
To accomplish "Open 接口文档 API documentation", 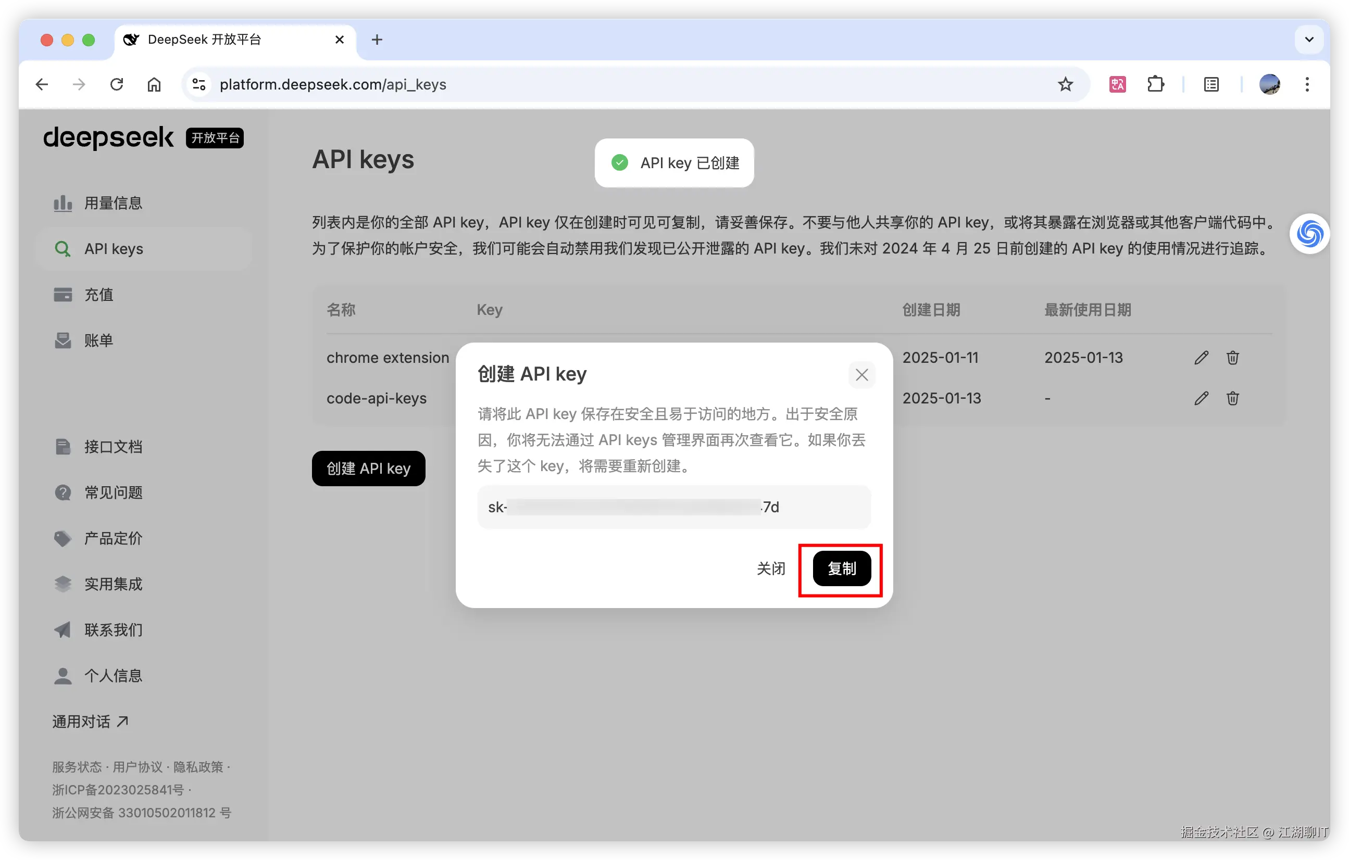I will (x=113, y=446).
